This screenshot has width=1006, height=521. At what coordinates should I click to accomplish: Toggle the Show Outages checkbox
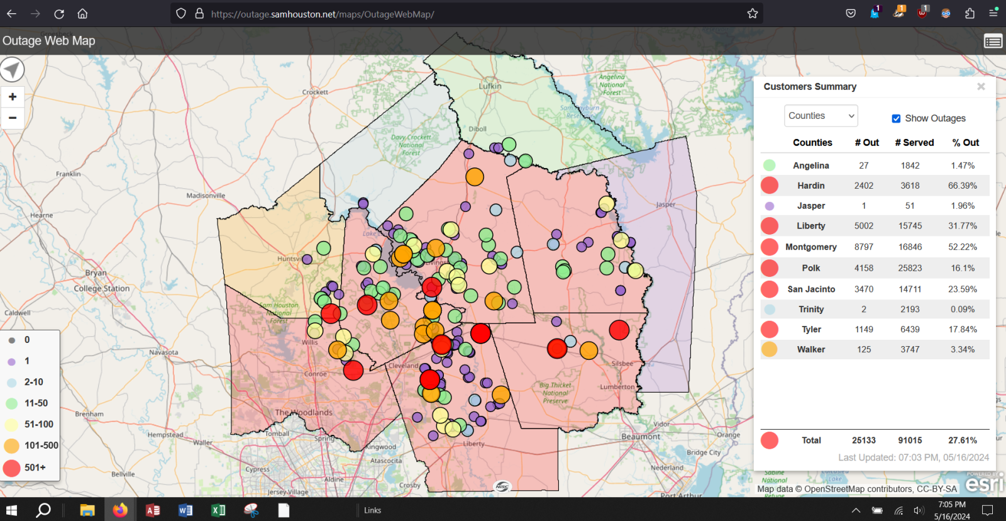tap(896, 118)
